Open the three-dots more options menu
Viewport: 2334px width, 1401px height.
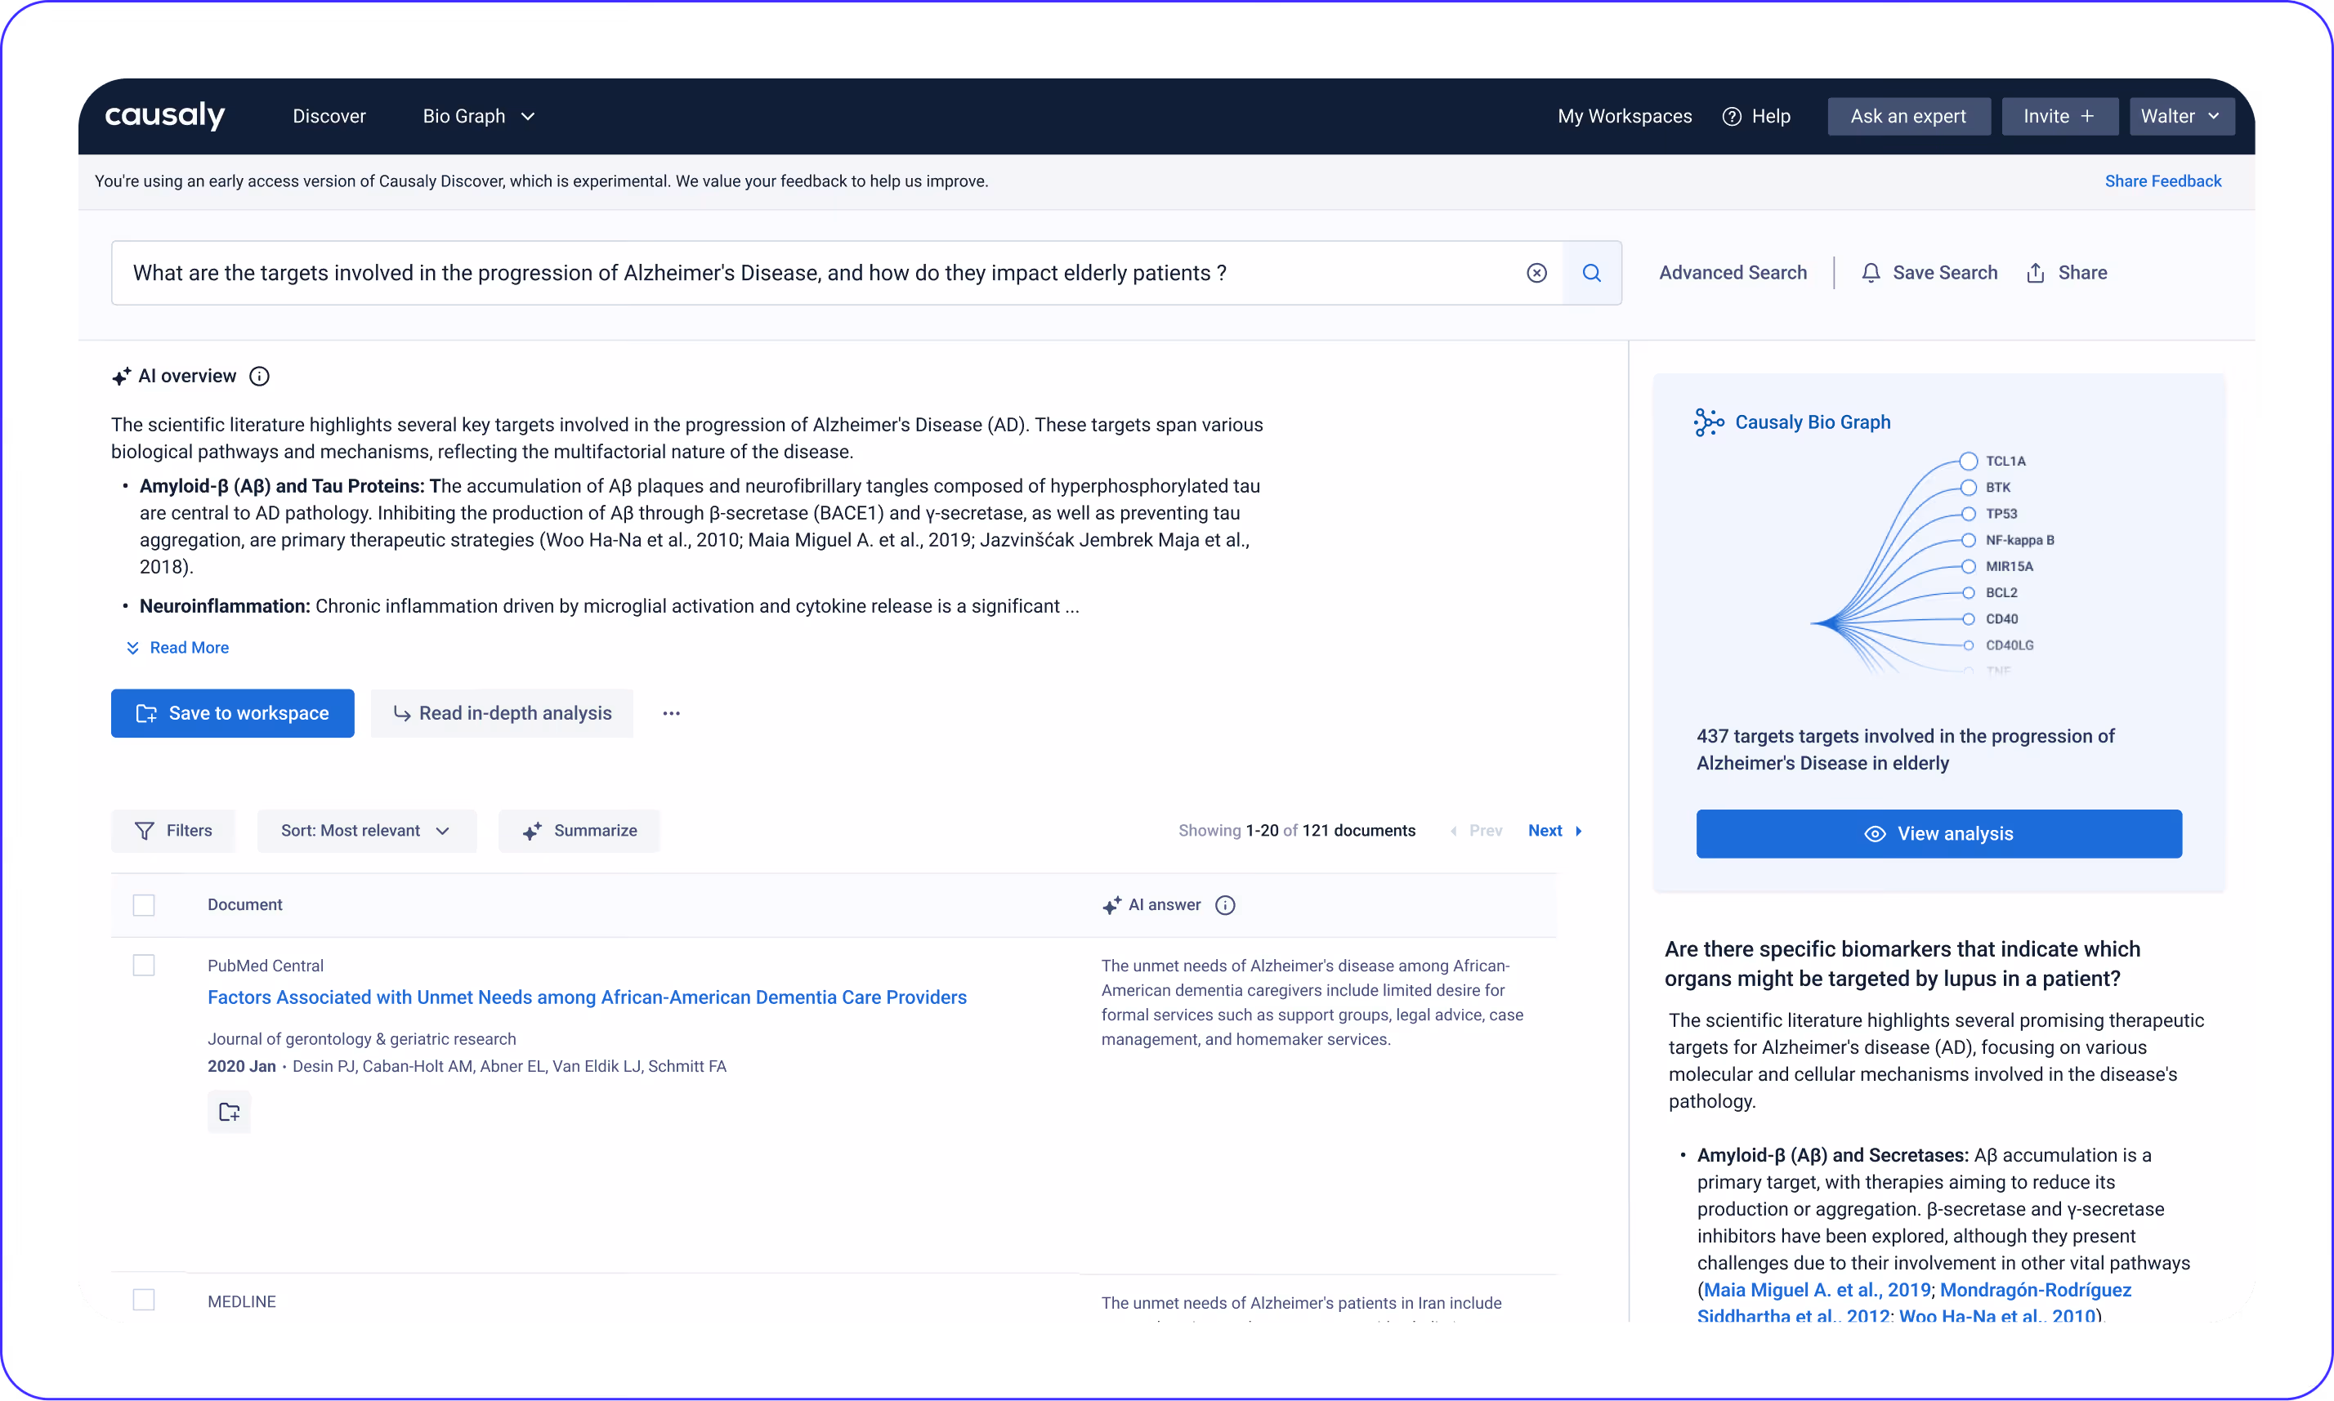tap(671, 714)
